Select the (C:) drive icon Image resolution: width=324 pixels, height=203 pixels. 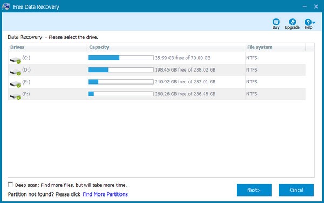[15, 60]
